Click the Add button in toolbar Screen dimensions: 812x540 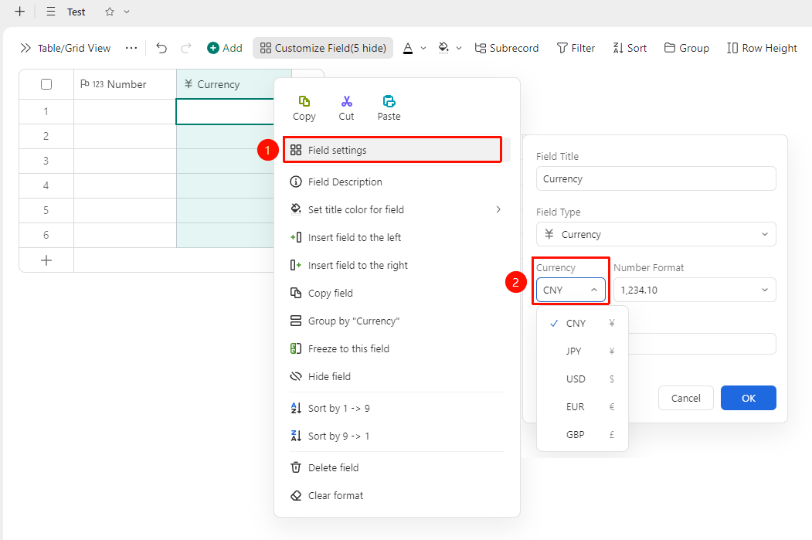point(225,48)
